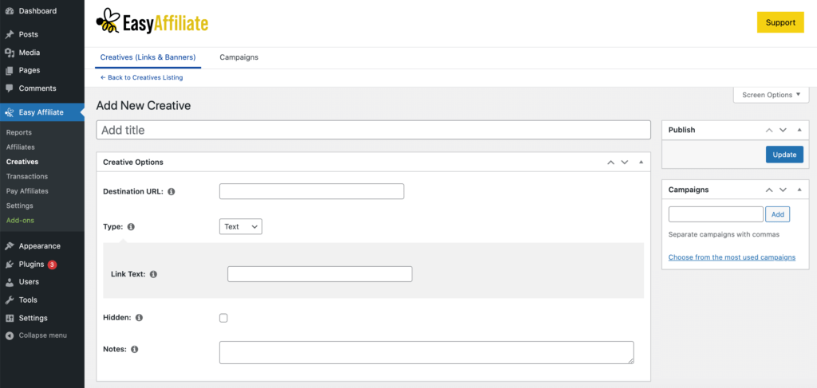Click the Users person icon

[10, 282]
